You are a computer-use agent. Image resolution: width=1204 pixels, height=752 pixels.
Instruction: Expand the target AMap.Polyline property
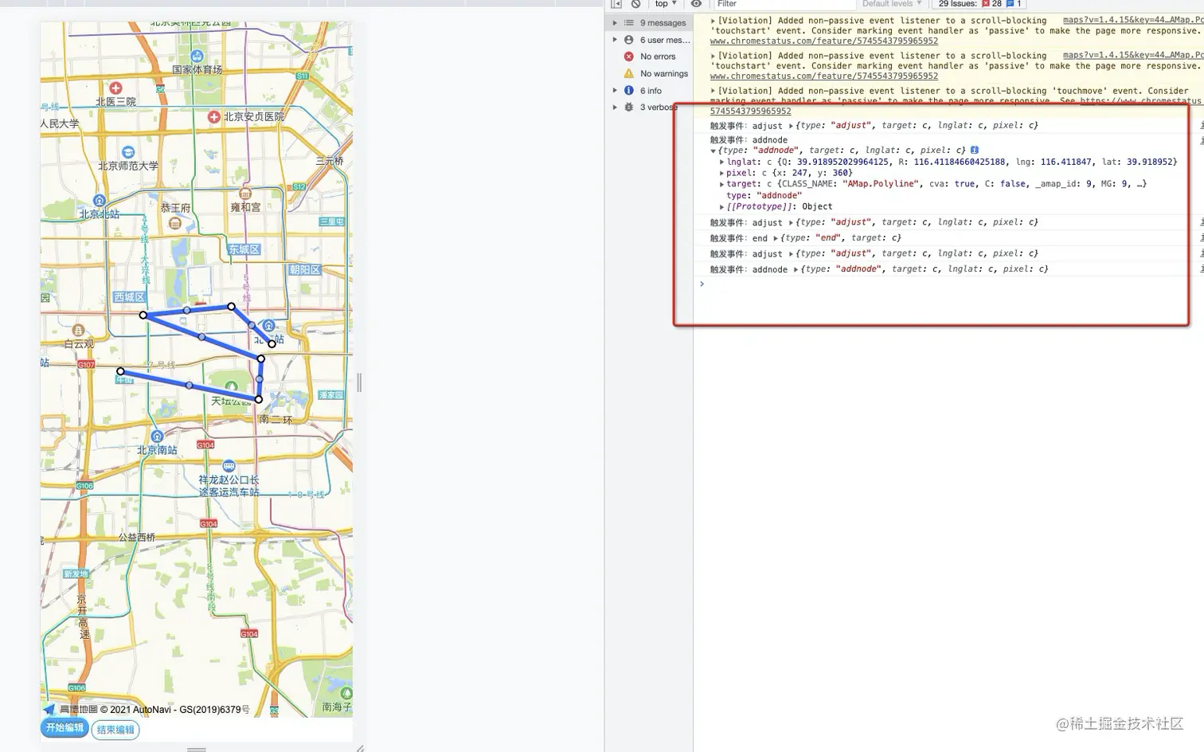click(722, 184)
